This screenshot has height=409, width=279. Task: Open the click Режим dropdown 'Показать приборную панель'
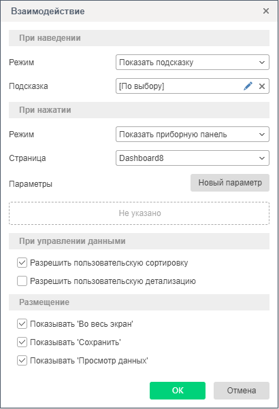[x=193, y=135]
